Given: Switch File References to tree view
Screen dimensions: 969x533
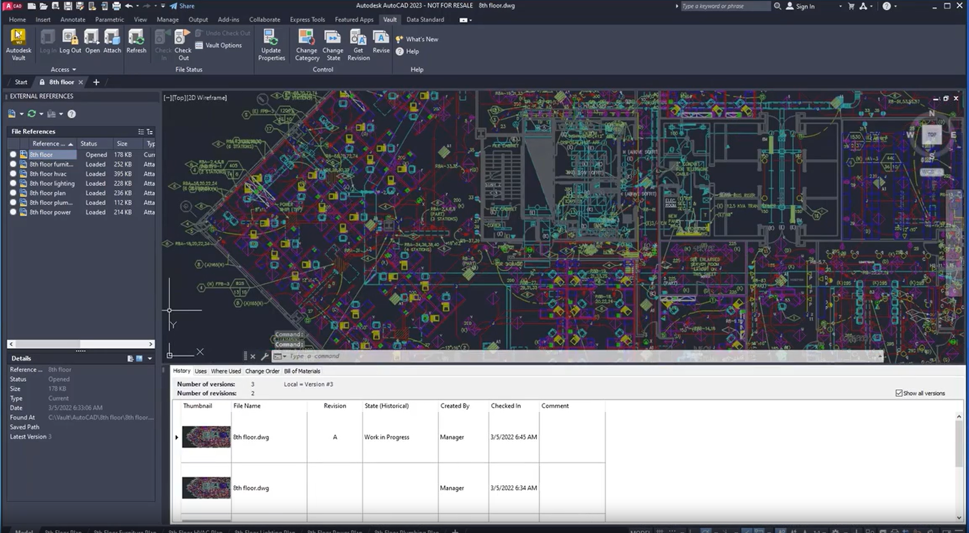Looking at the screenshot, I should click(x=149, y=132).
